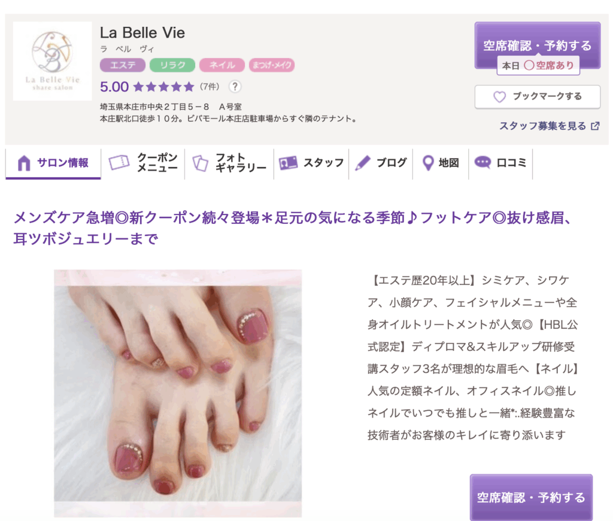Click the pencil icon for ブログ

(362, 163)
